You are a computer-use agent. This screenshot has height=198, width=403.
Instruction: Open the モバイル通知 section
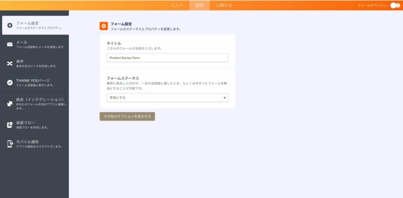coord(35,144)
